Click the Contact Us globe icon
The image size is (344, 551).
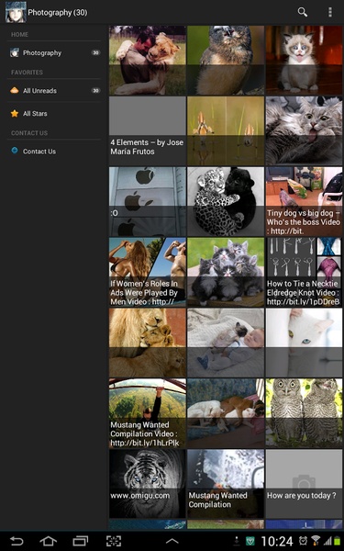click(15, 151)
